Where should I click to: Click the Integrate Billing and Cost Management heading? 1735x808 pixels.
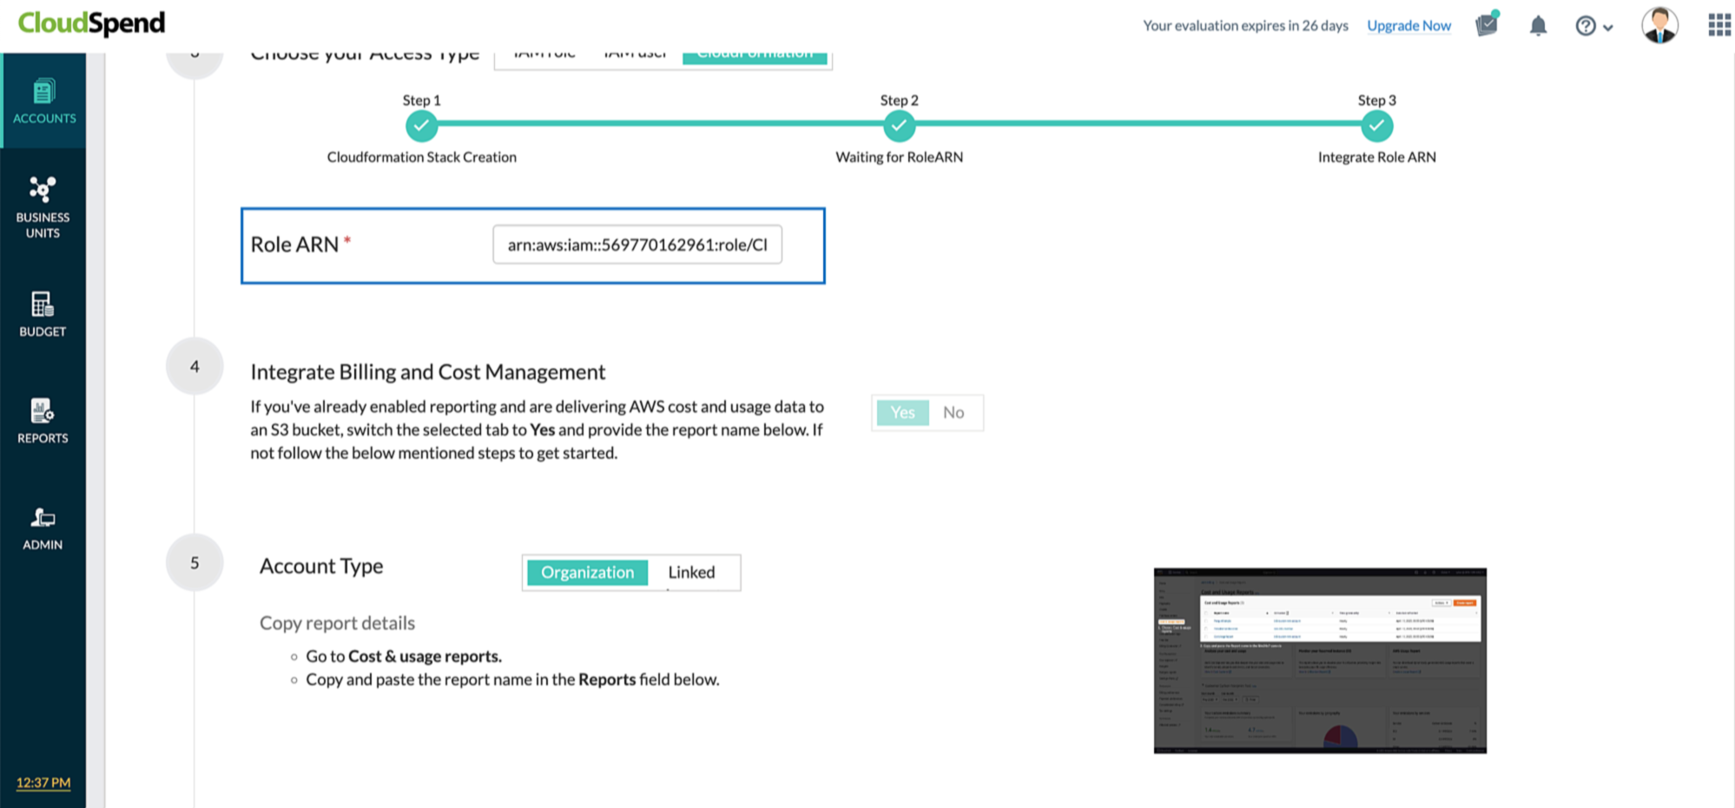click(427, 371)
